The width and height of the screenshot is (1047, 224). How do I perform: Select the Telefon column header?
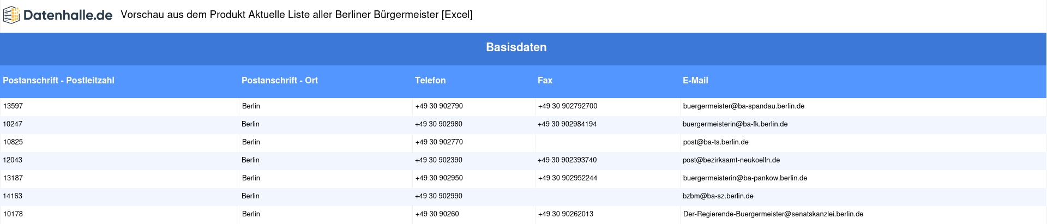point(430,80)
